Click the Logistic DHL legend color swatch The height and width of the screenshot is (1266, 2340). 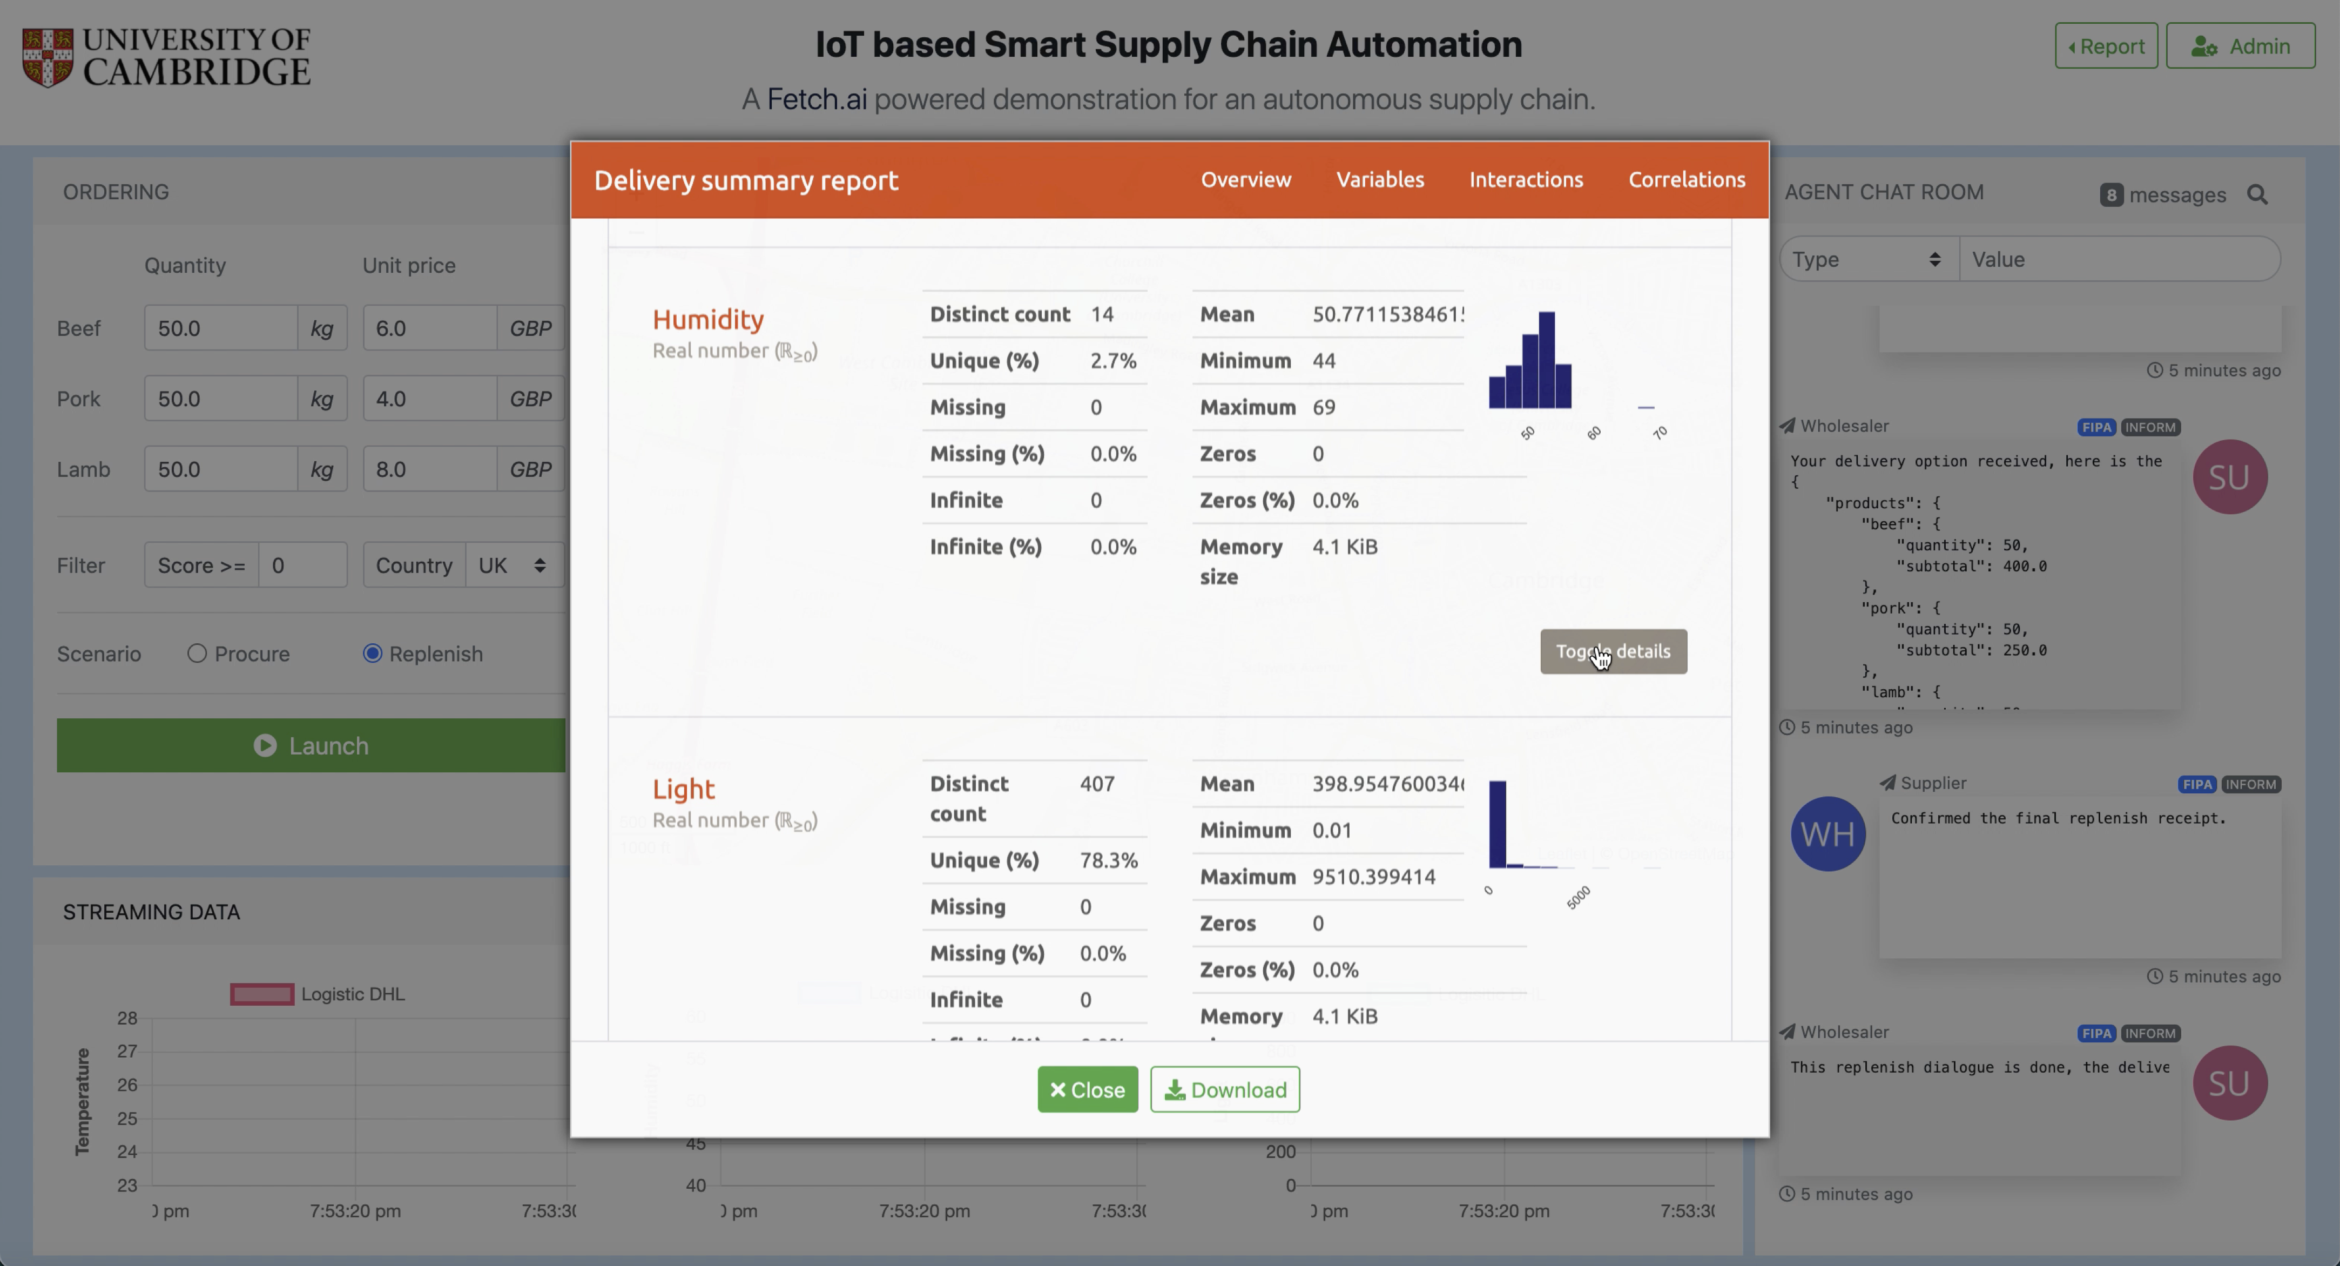(261, 994)
